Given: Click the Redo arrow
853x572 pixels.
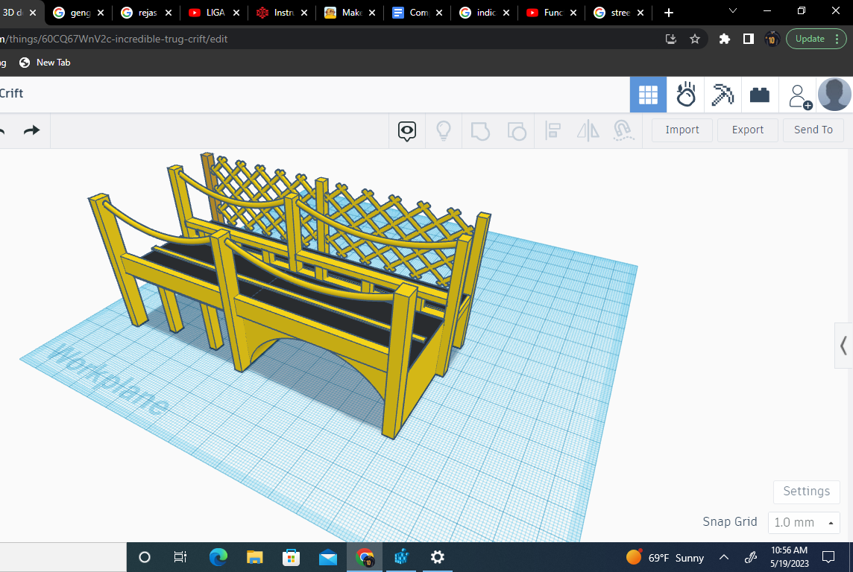Looking at the screenshot, I should coord(31,130).
